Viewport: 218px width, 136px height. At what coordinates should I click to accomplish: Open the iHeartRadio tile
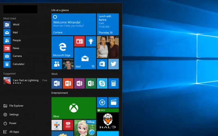click(68, 125)
